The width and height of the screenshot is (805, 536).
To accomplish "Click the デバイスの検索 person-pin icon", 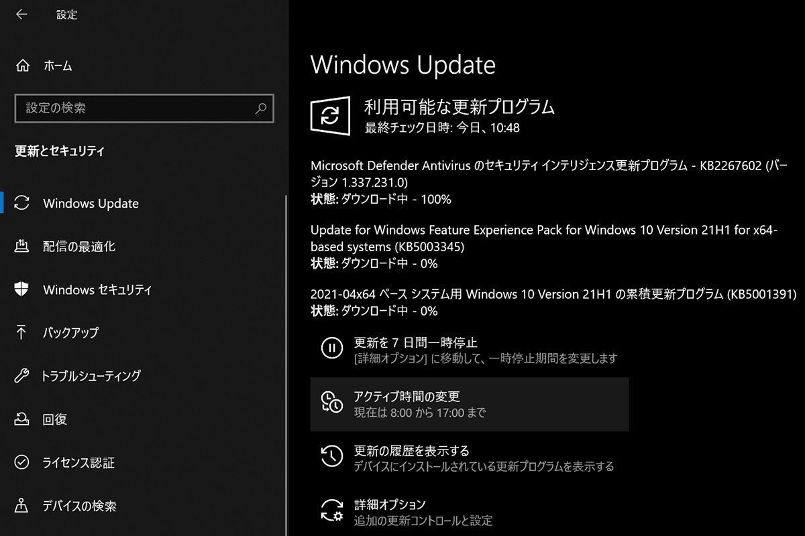I will [x=22, y=505].
